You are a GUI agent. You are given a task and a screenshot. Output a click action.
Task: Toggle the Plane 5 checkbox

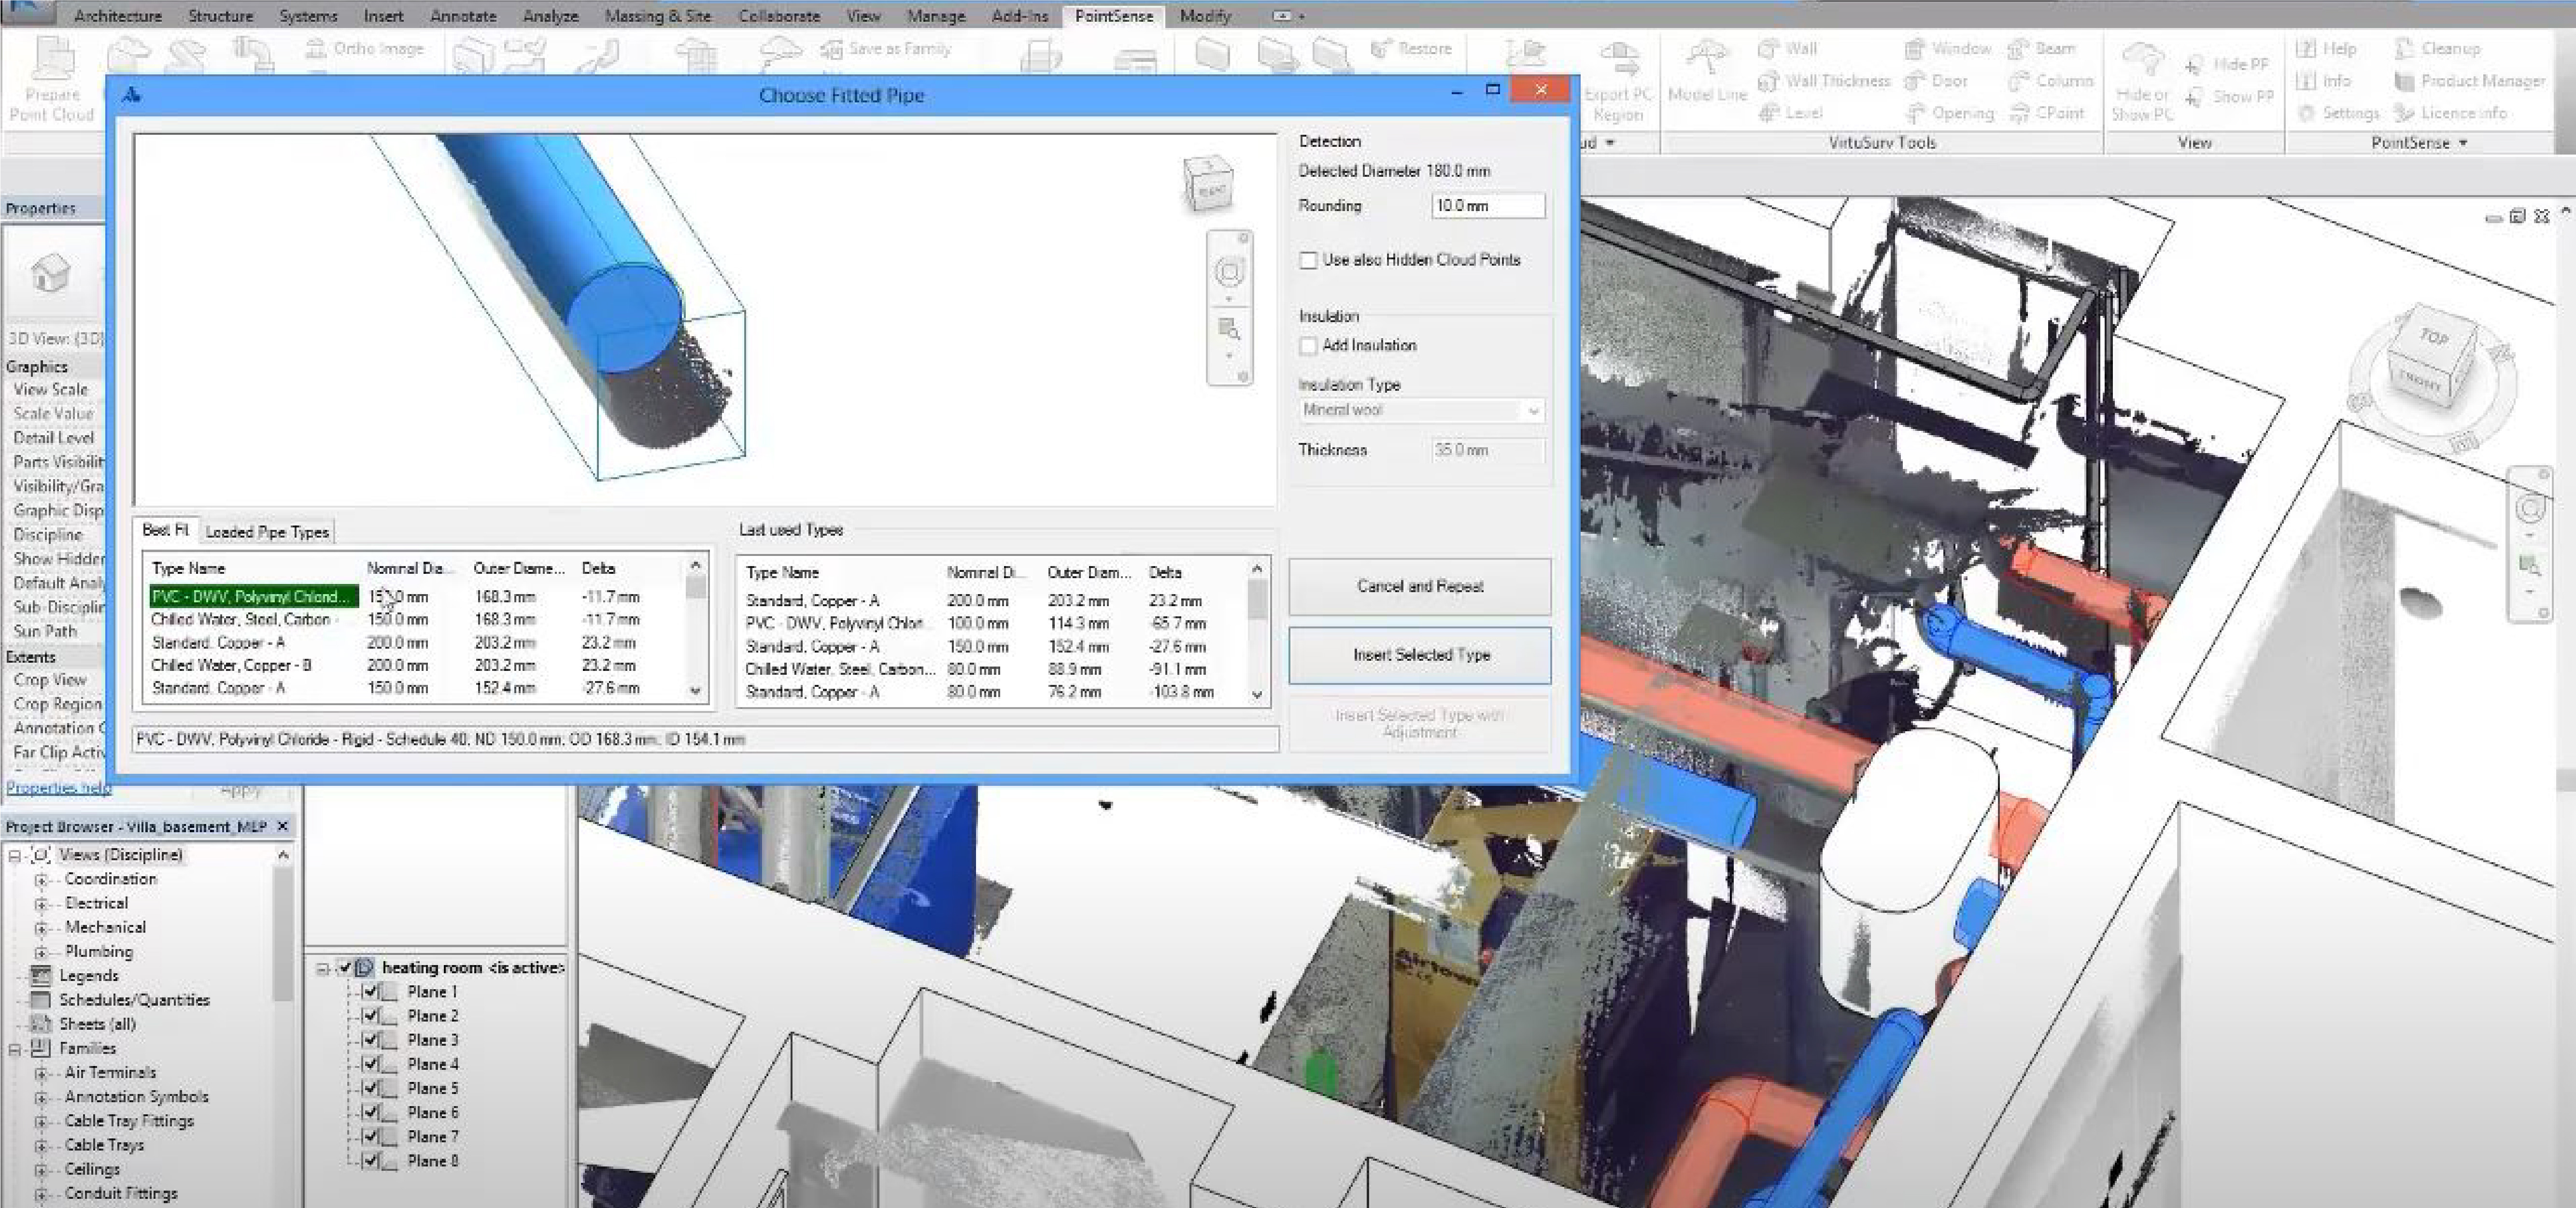coord(371,1088)
